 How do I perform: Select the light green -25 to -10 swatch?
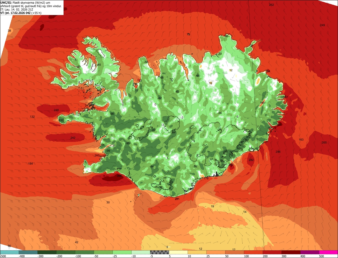tap(122, 252)
